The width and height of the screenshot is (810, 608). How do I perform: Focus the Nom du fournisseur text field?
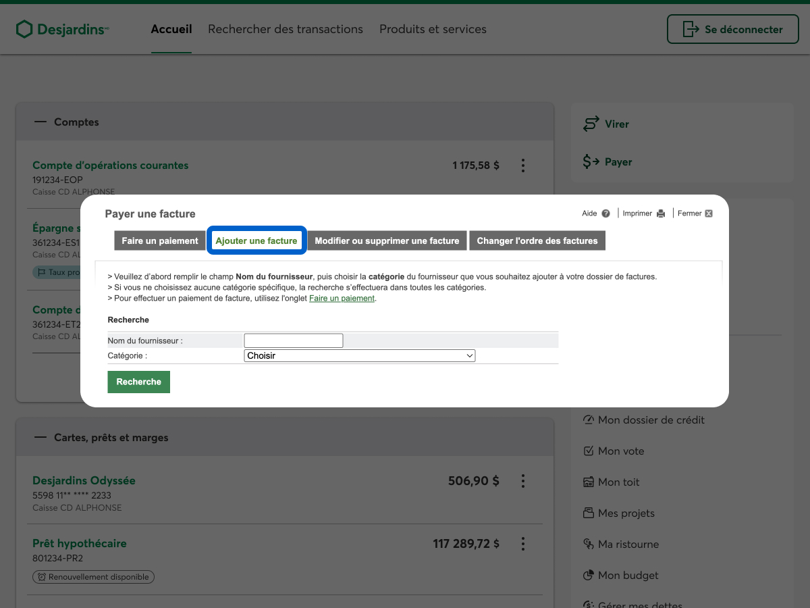tap(293, 341)
